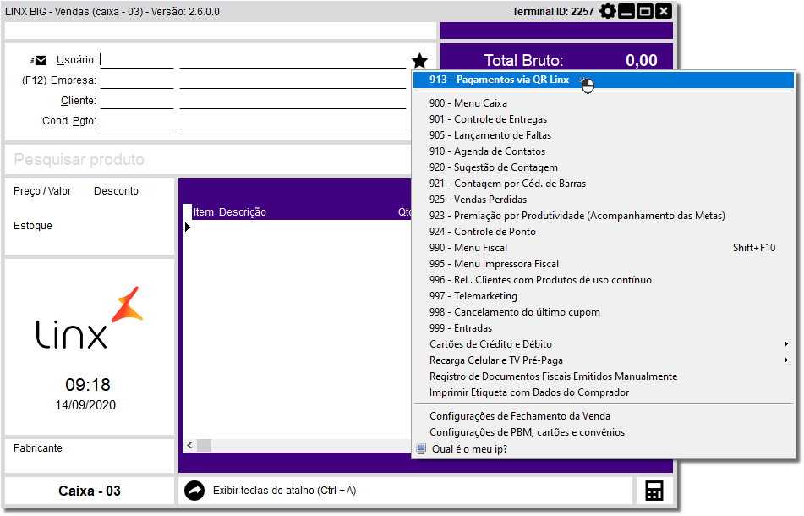Open Configurações de Fechamento da Venda
804x516 pixels.
(604, 416)
